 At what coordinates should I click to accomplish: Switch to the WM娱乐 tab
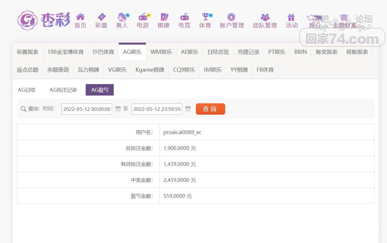pos(161,52)
